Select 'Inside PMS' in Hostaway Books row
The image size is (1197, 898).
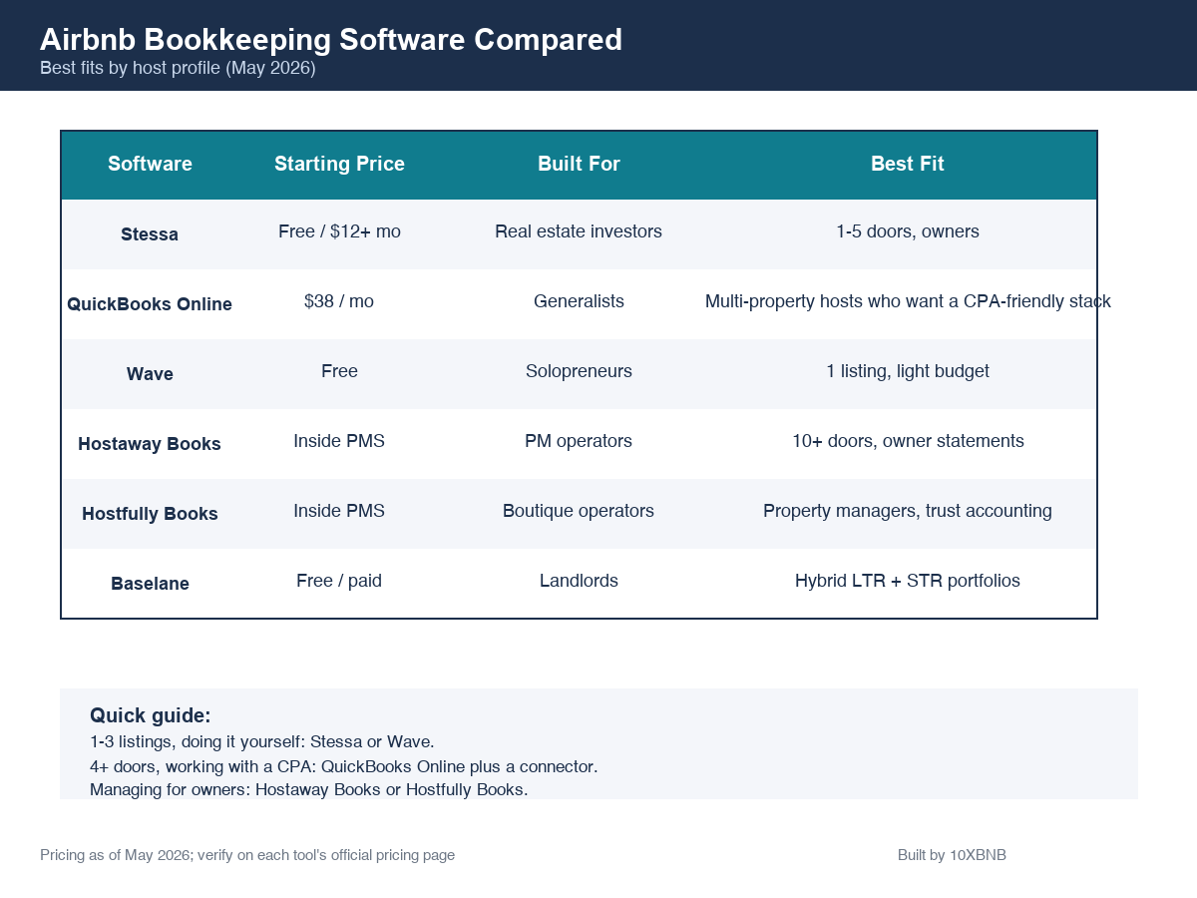tap(339, 441)
